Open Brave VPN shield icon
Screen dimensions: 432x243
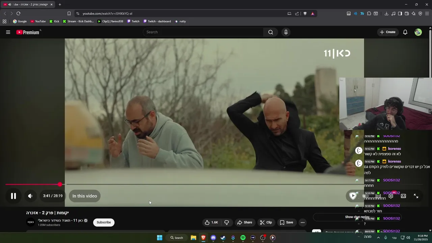(420, 13)
